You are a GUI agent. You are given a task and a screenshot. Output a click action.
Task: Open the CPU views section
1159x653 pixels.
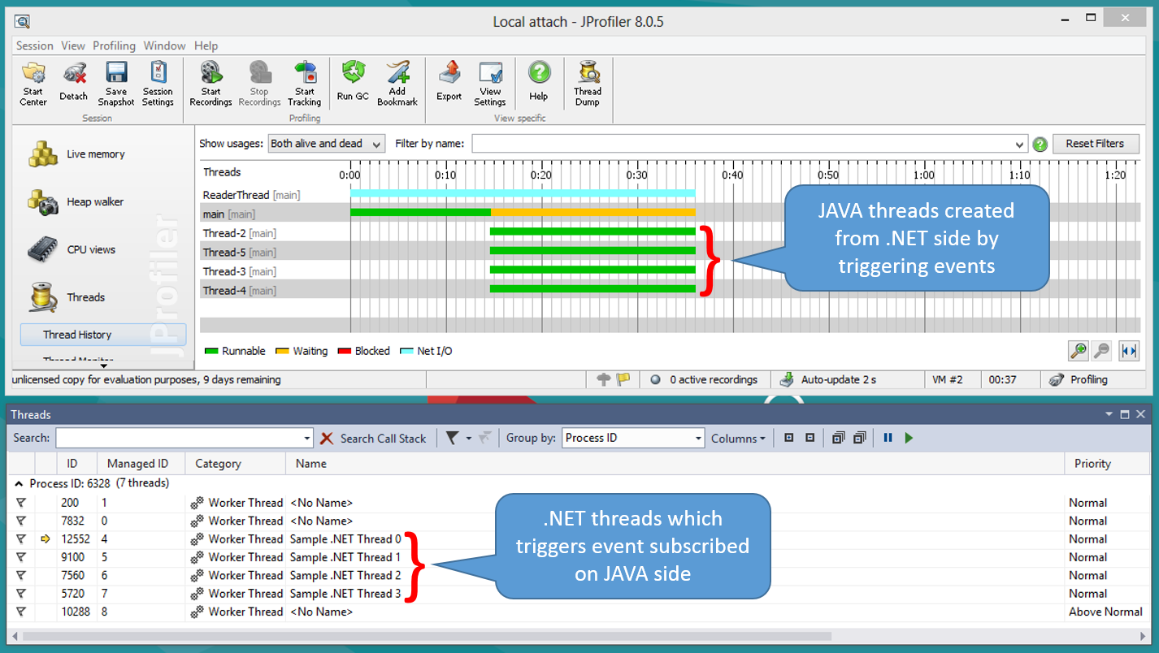pos(73,249)
